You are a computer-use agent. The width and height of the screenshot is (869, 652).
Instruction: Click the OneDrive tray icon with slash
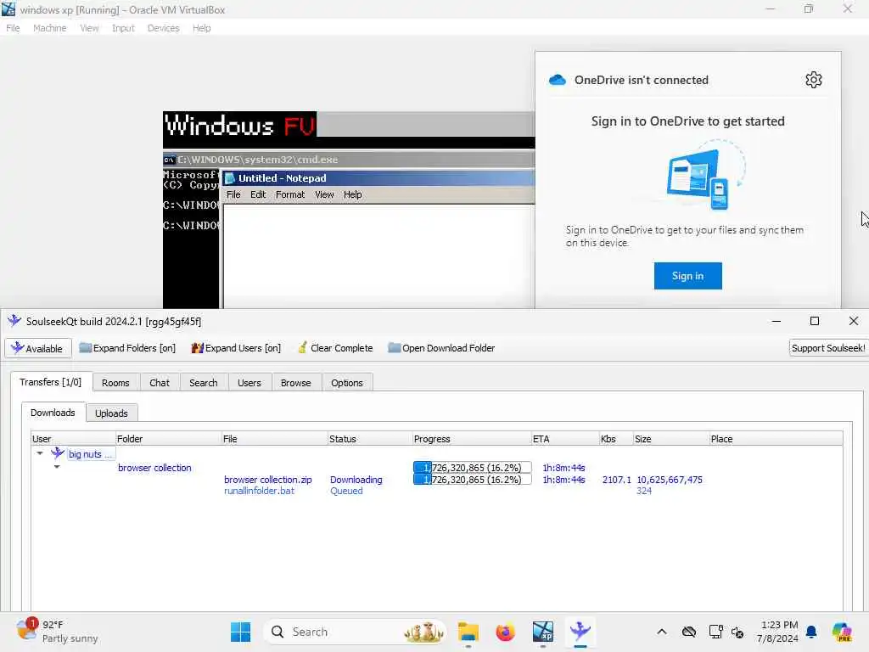689,632
